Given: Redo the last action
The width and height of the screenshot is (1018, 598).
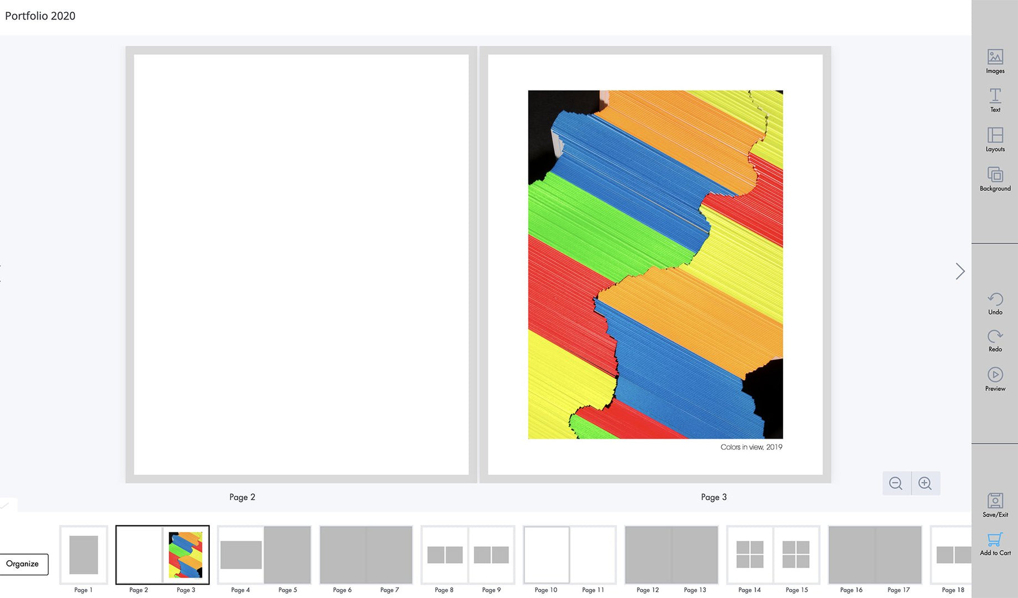Looking at the screenshot, I should 995,340.
